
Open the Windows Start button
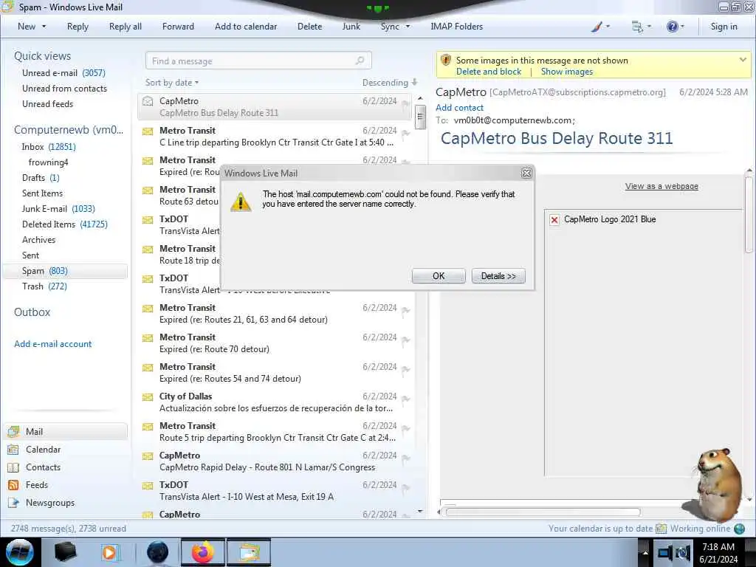point(20,552)
